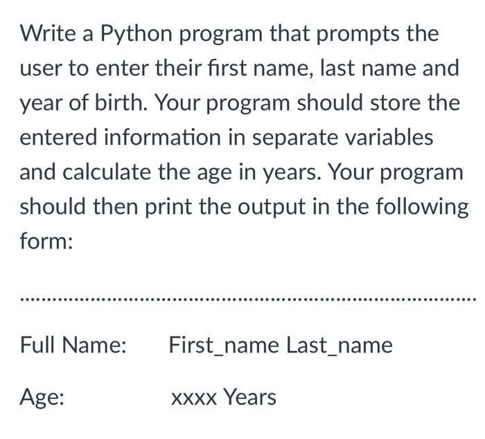
Task: Click the "Age:" label
Action: click(x=42, y=397)
